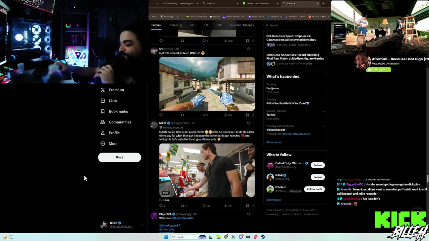This screenshot has width=429, height=241.
Task: View analytics of trtl's post with 210 views
Action: [x=228, y=115]
